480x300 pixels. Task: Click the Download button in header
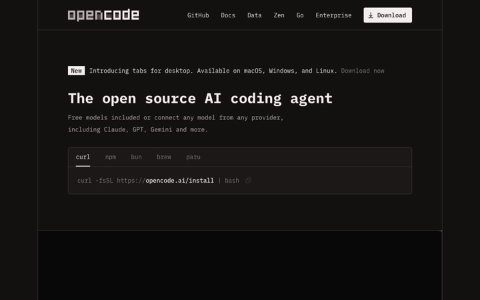click(x=387, y=15)
